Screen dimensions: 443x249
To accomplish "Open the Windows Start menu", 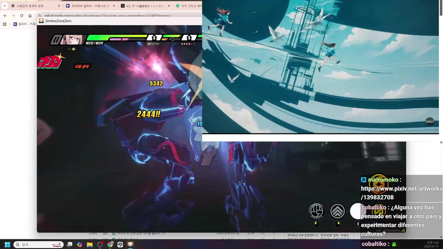I will (x=7, y=245).
